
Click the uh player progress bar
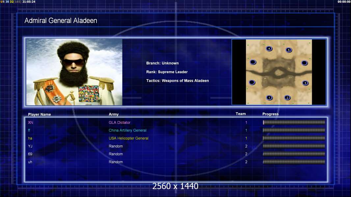point(294,162)
